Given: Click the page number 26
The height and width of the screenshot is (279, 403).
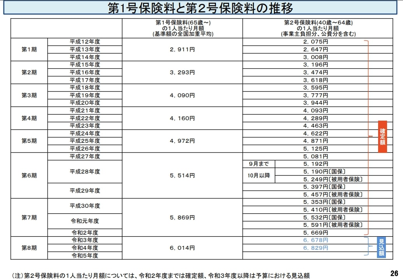Looking at the screenshot, I should (394, 273).
